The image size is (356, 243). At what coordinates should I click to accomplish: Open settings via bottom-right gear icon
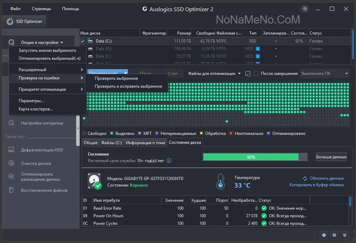[x=334, y=235]
